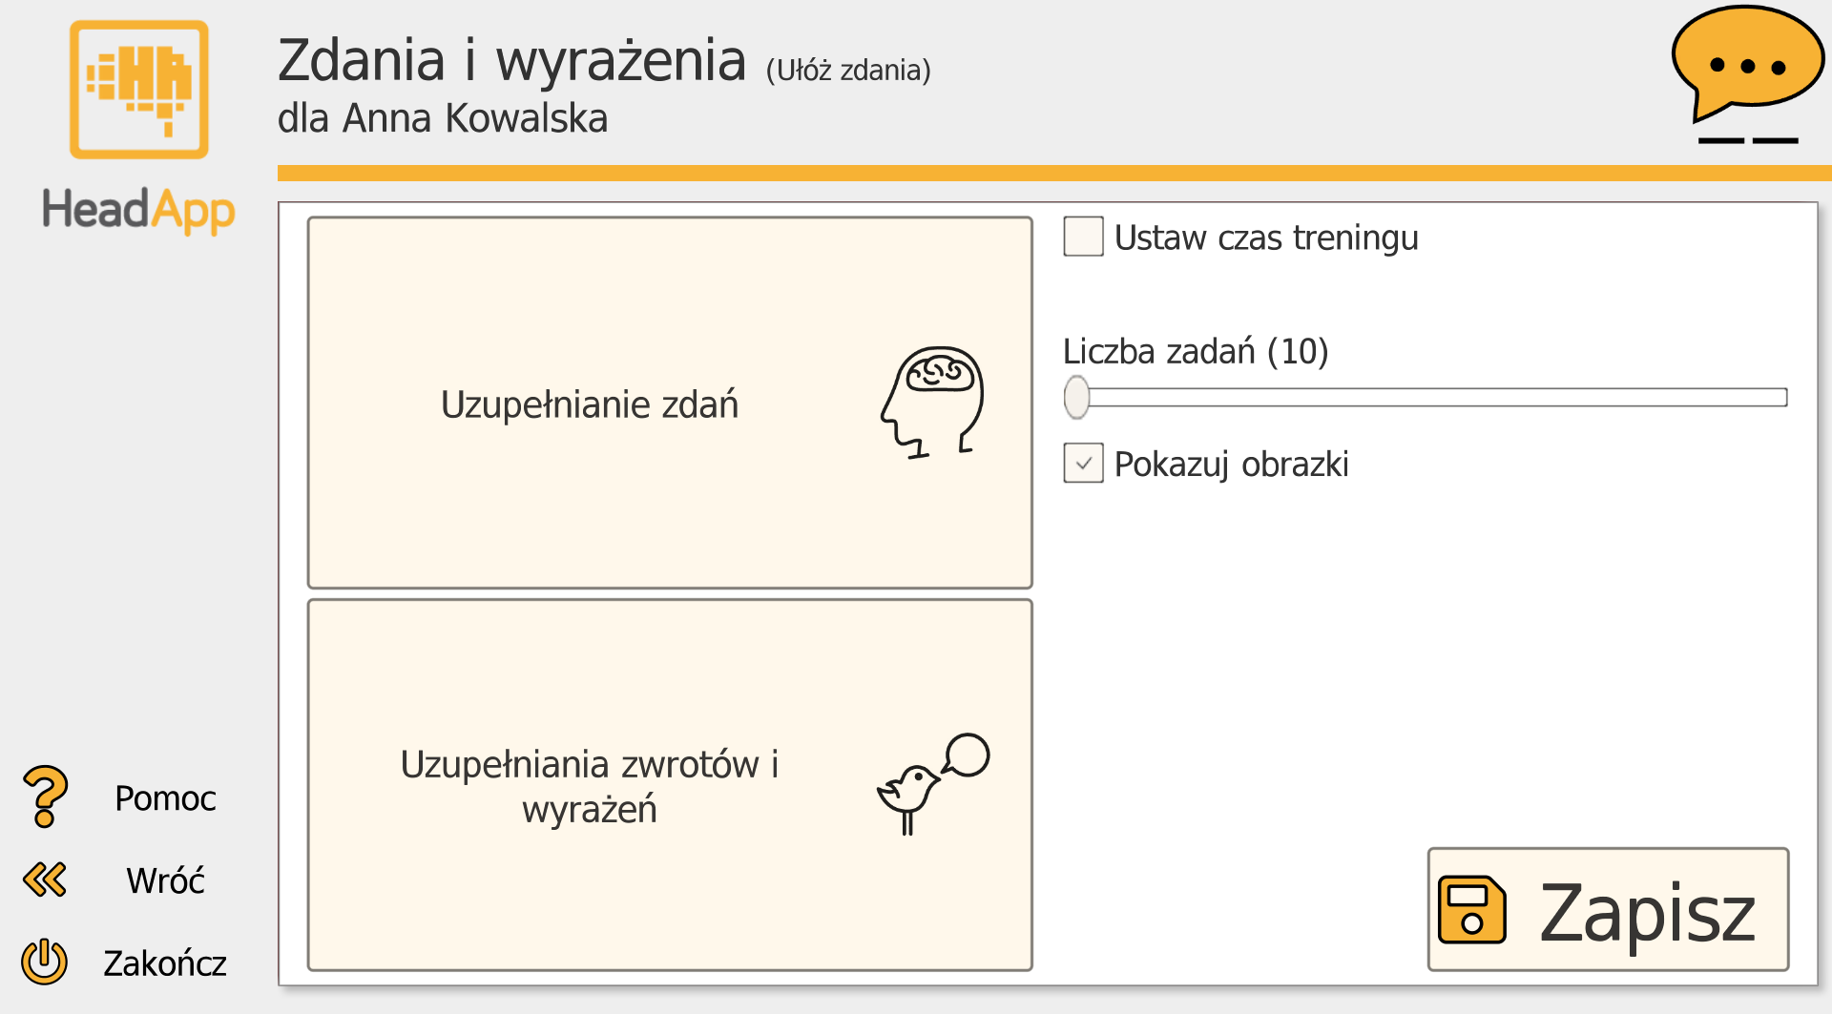Click the Zakończ label

(165, 963)
